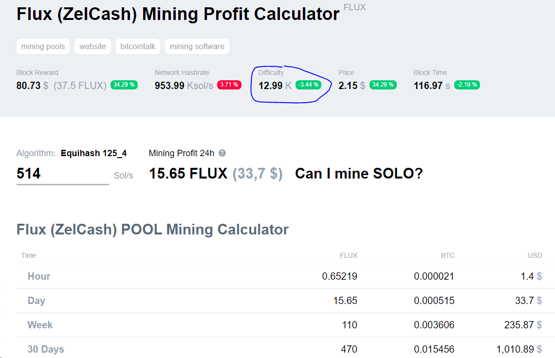Image resolution: width=555 pixels, height=358 pixels.
Task: Open the bitcointalk link
Action: coord(138,46)
